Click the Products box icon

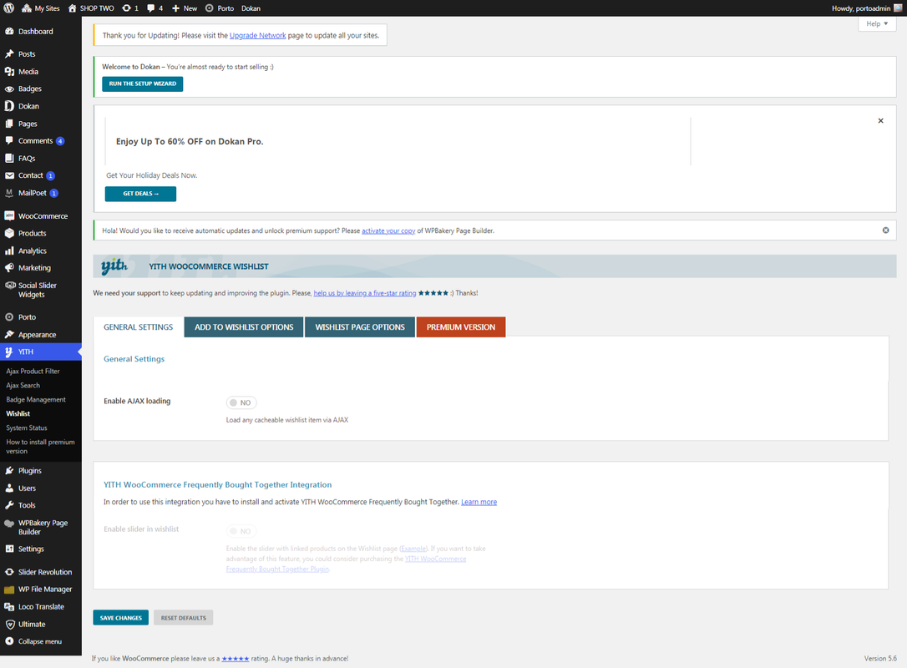[x=9, y=233]
